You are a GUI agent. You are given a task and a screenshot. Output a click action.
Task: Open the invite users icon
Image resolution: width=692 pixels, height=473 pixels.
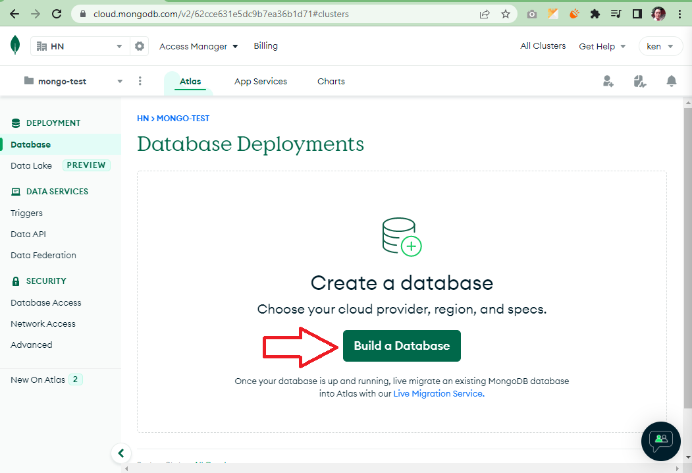click(608, 80)
